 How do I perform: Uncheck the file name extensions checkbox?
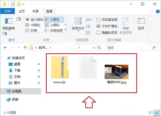pyautogui.click(x=98, y=26)
